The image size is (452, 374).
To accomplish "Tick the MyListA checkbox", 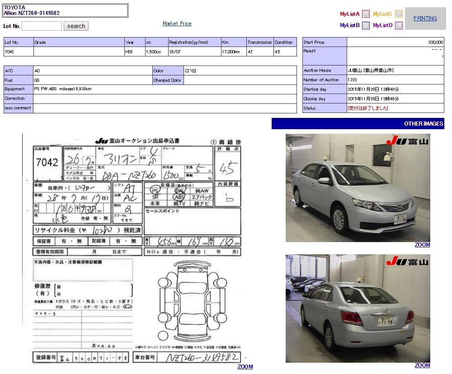I will (366, 14).
